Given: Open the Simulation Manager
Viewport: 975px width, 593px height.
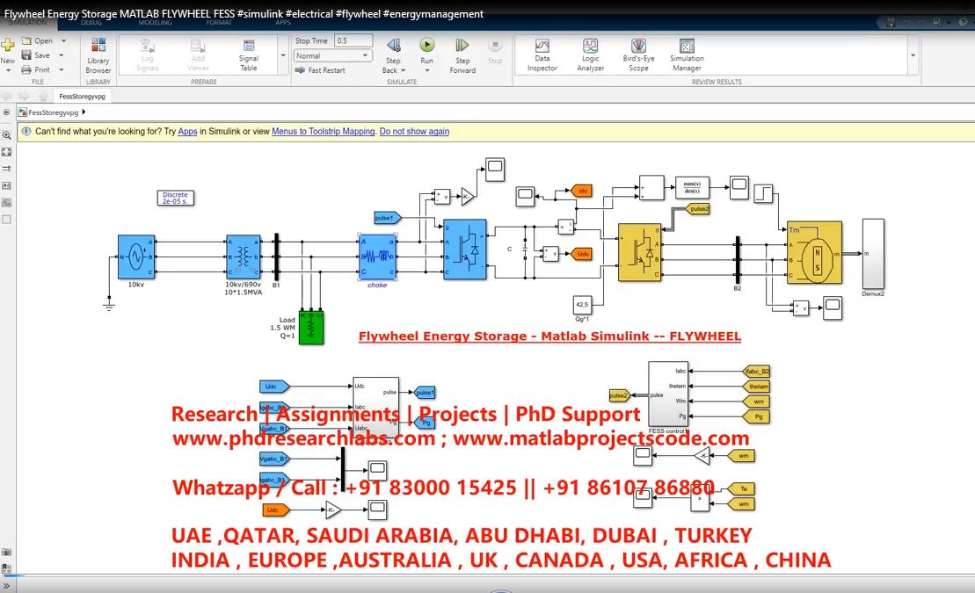Looking at the screenshot, I should coord(686,53).
